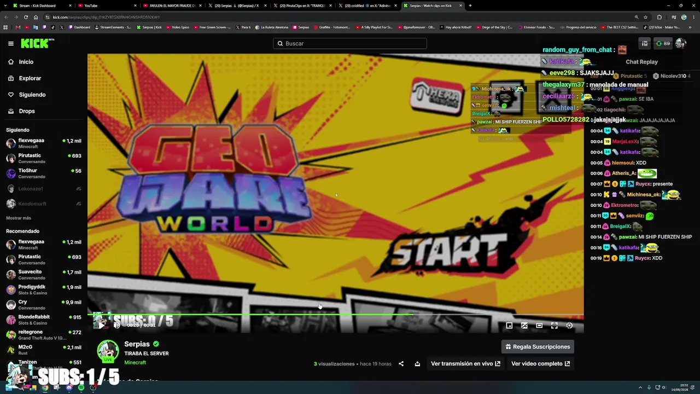This screenshot has height=394, width=700.
Task: Open the Eliminar Fondo bookmark
Action: pyautogui.click(x=536, y=27)
